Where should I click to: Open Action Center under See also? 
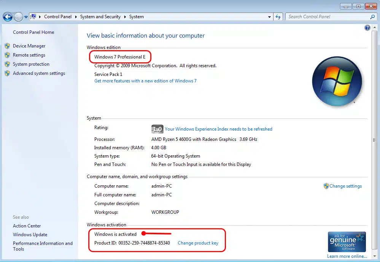[27, 226]
